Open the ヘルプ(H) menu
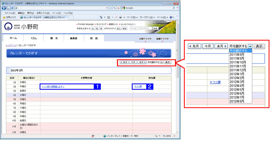 tap(68, 13)
